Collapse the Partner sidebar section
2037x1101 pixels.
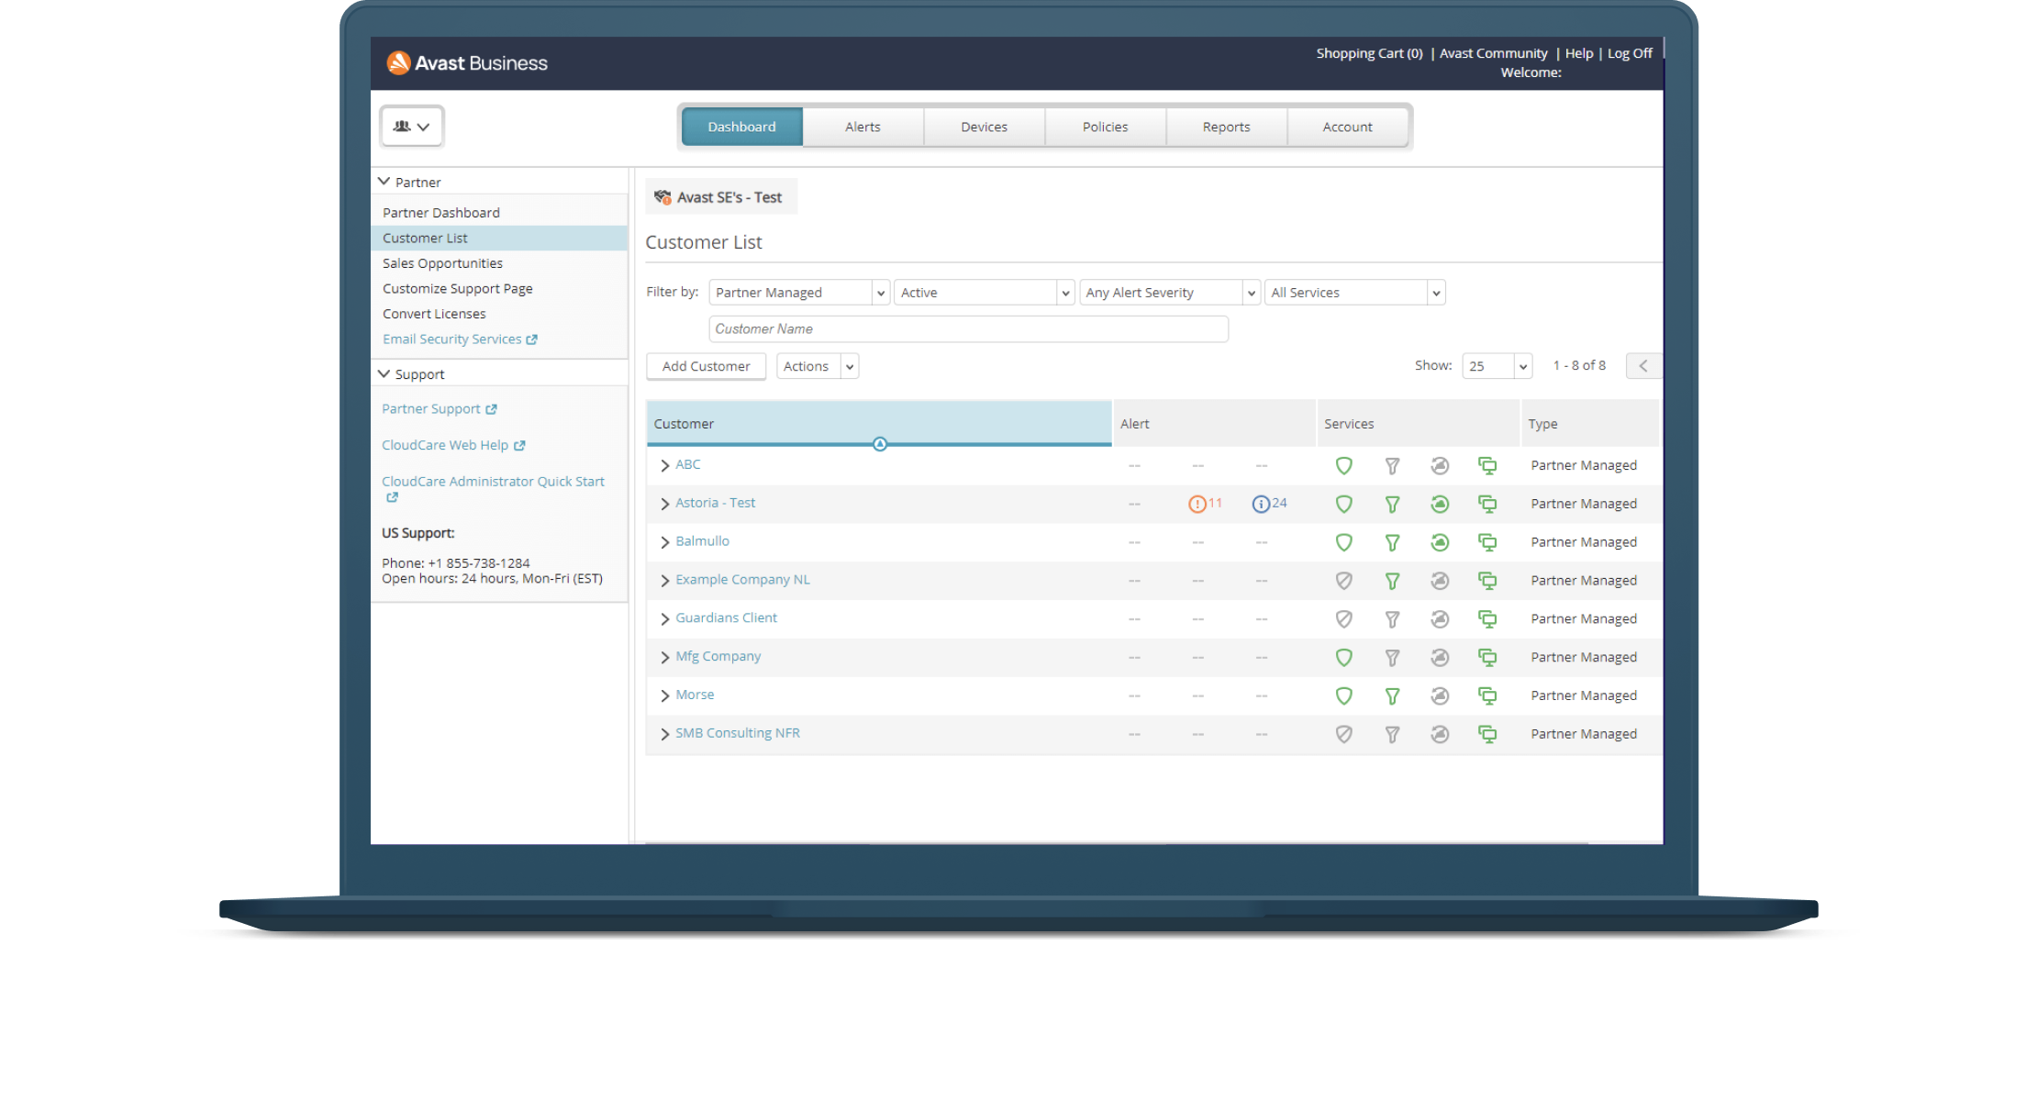[x=384, y=182]
